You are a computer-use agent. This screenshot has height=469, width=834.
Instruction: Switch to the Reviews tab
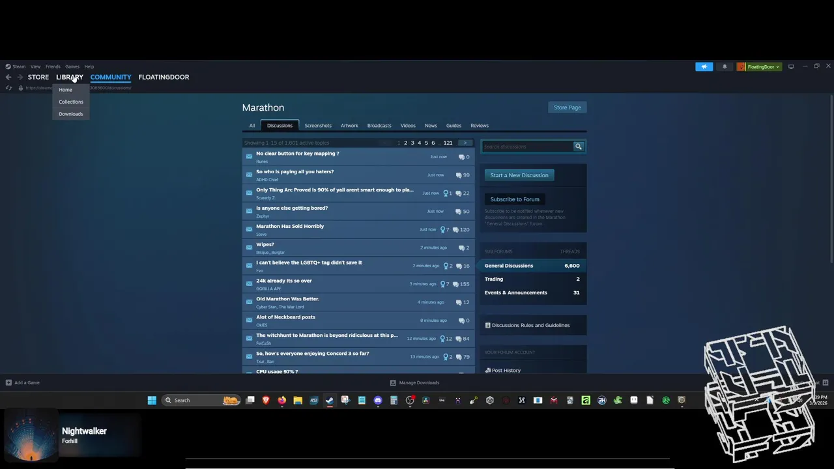(480, 126)
